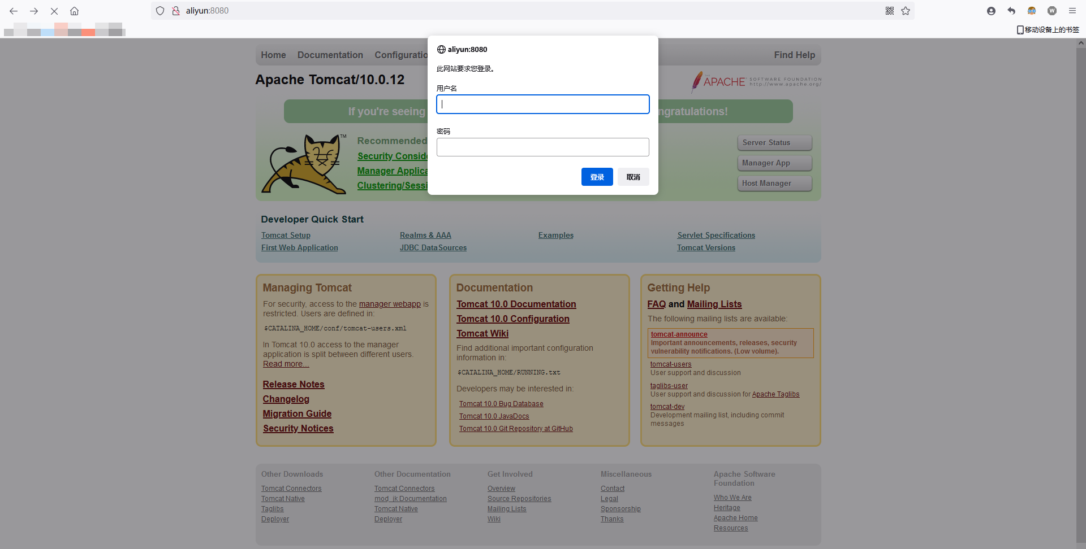Open the account profile icon

(991, 11)
